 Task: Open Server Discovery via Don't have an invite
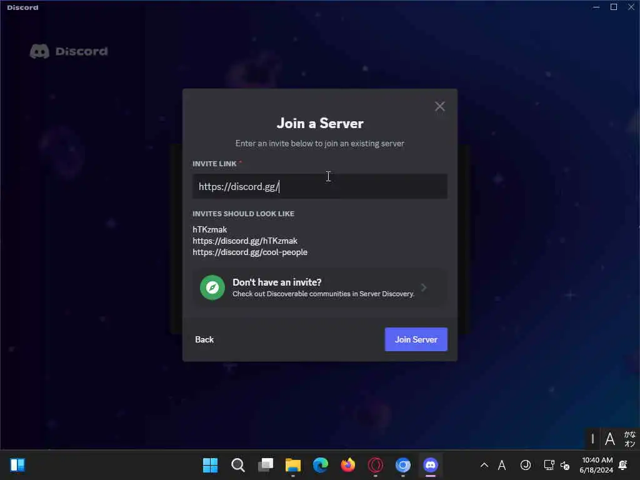click(319, 287)
